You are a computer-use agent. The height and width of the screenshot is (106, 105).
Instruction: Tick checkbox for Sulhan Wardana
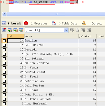click(x=4, y=63)
